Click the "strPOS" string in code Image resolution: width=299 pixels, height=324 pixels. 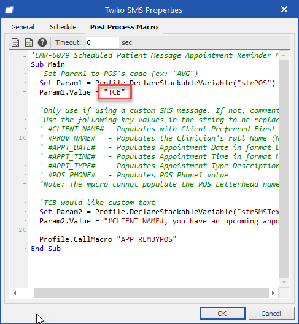tap(254, 83)
